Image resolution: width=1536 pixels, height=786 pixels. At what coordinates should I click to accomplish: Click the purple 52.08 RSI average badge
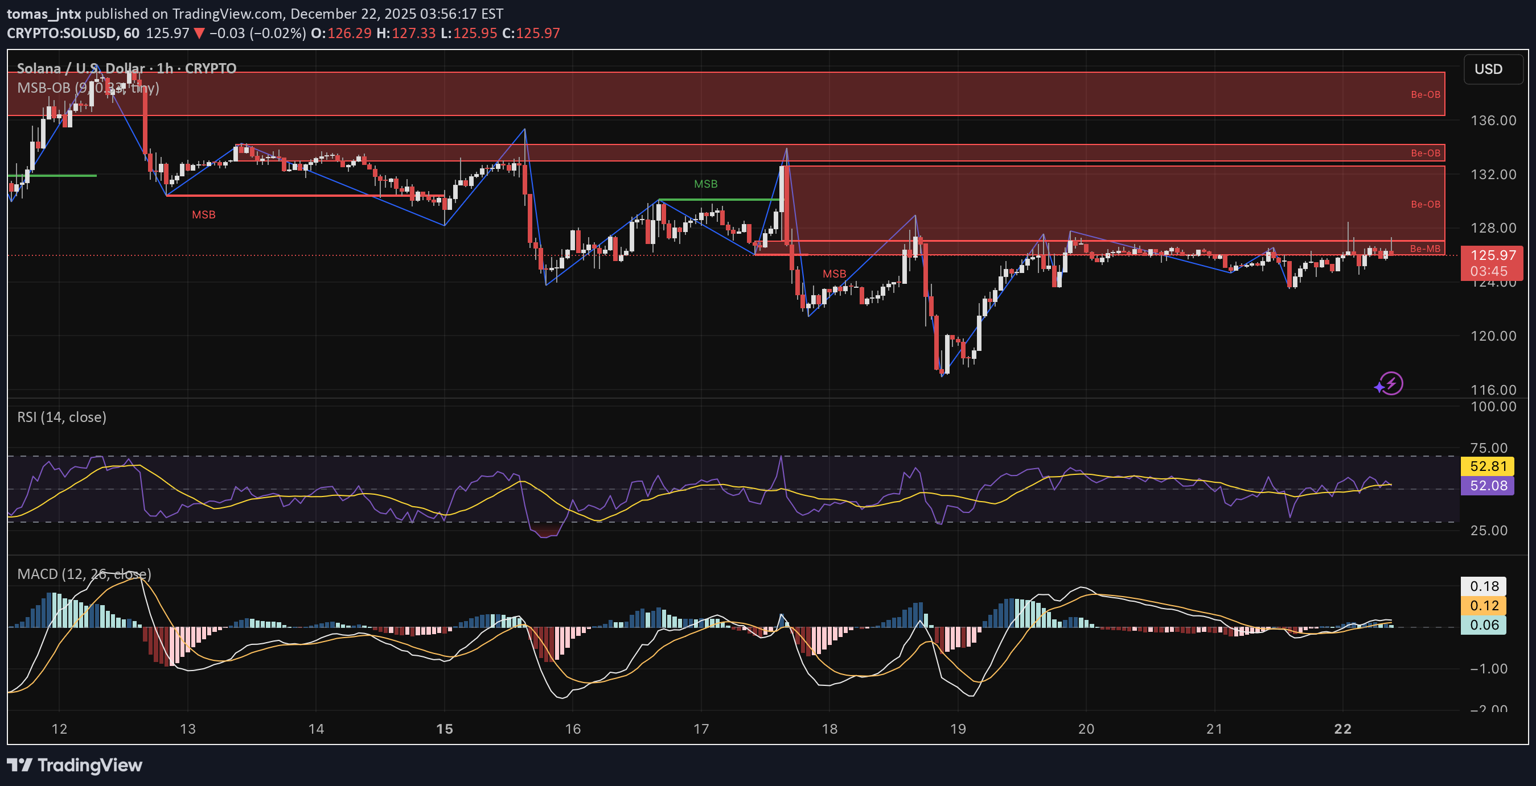1489,486
